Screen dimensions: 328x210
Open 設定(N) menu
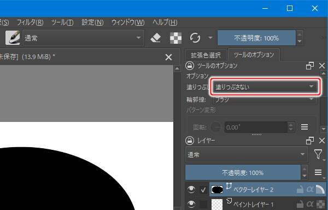[92, 22]
